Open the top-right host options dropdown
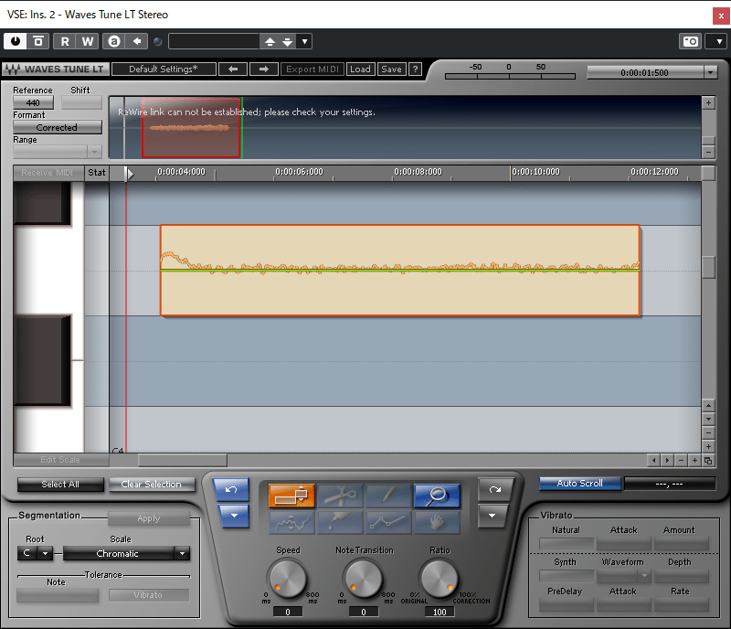Screen dimensions: 731x629 coord(719,41)
